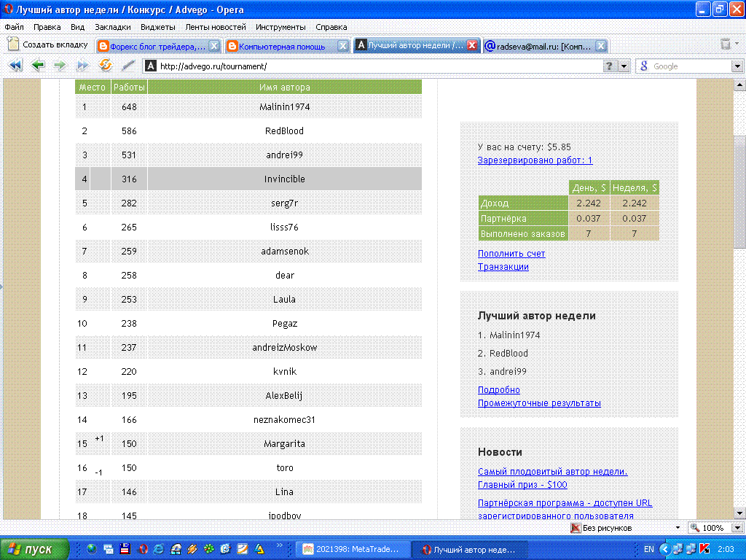Navigate forward using the forward arrow
Screen dimensions: 746x560
(59, 65)
